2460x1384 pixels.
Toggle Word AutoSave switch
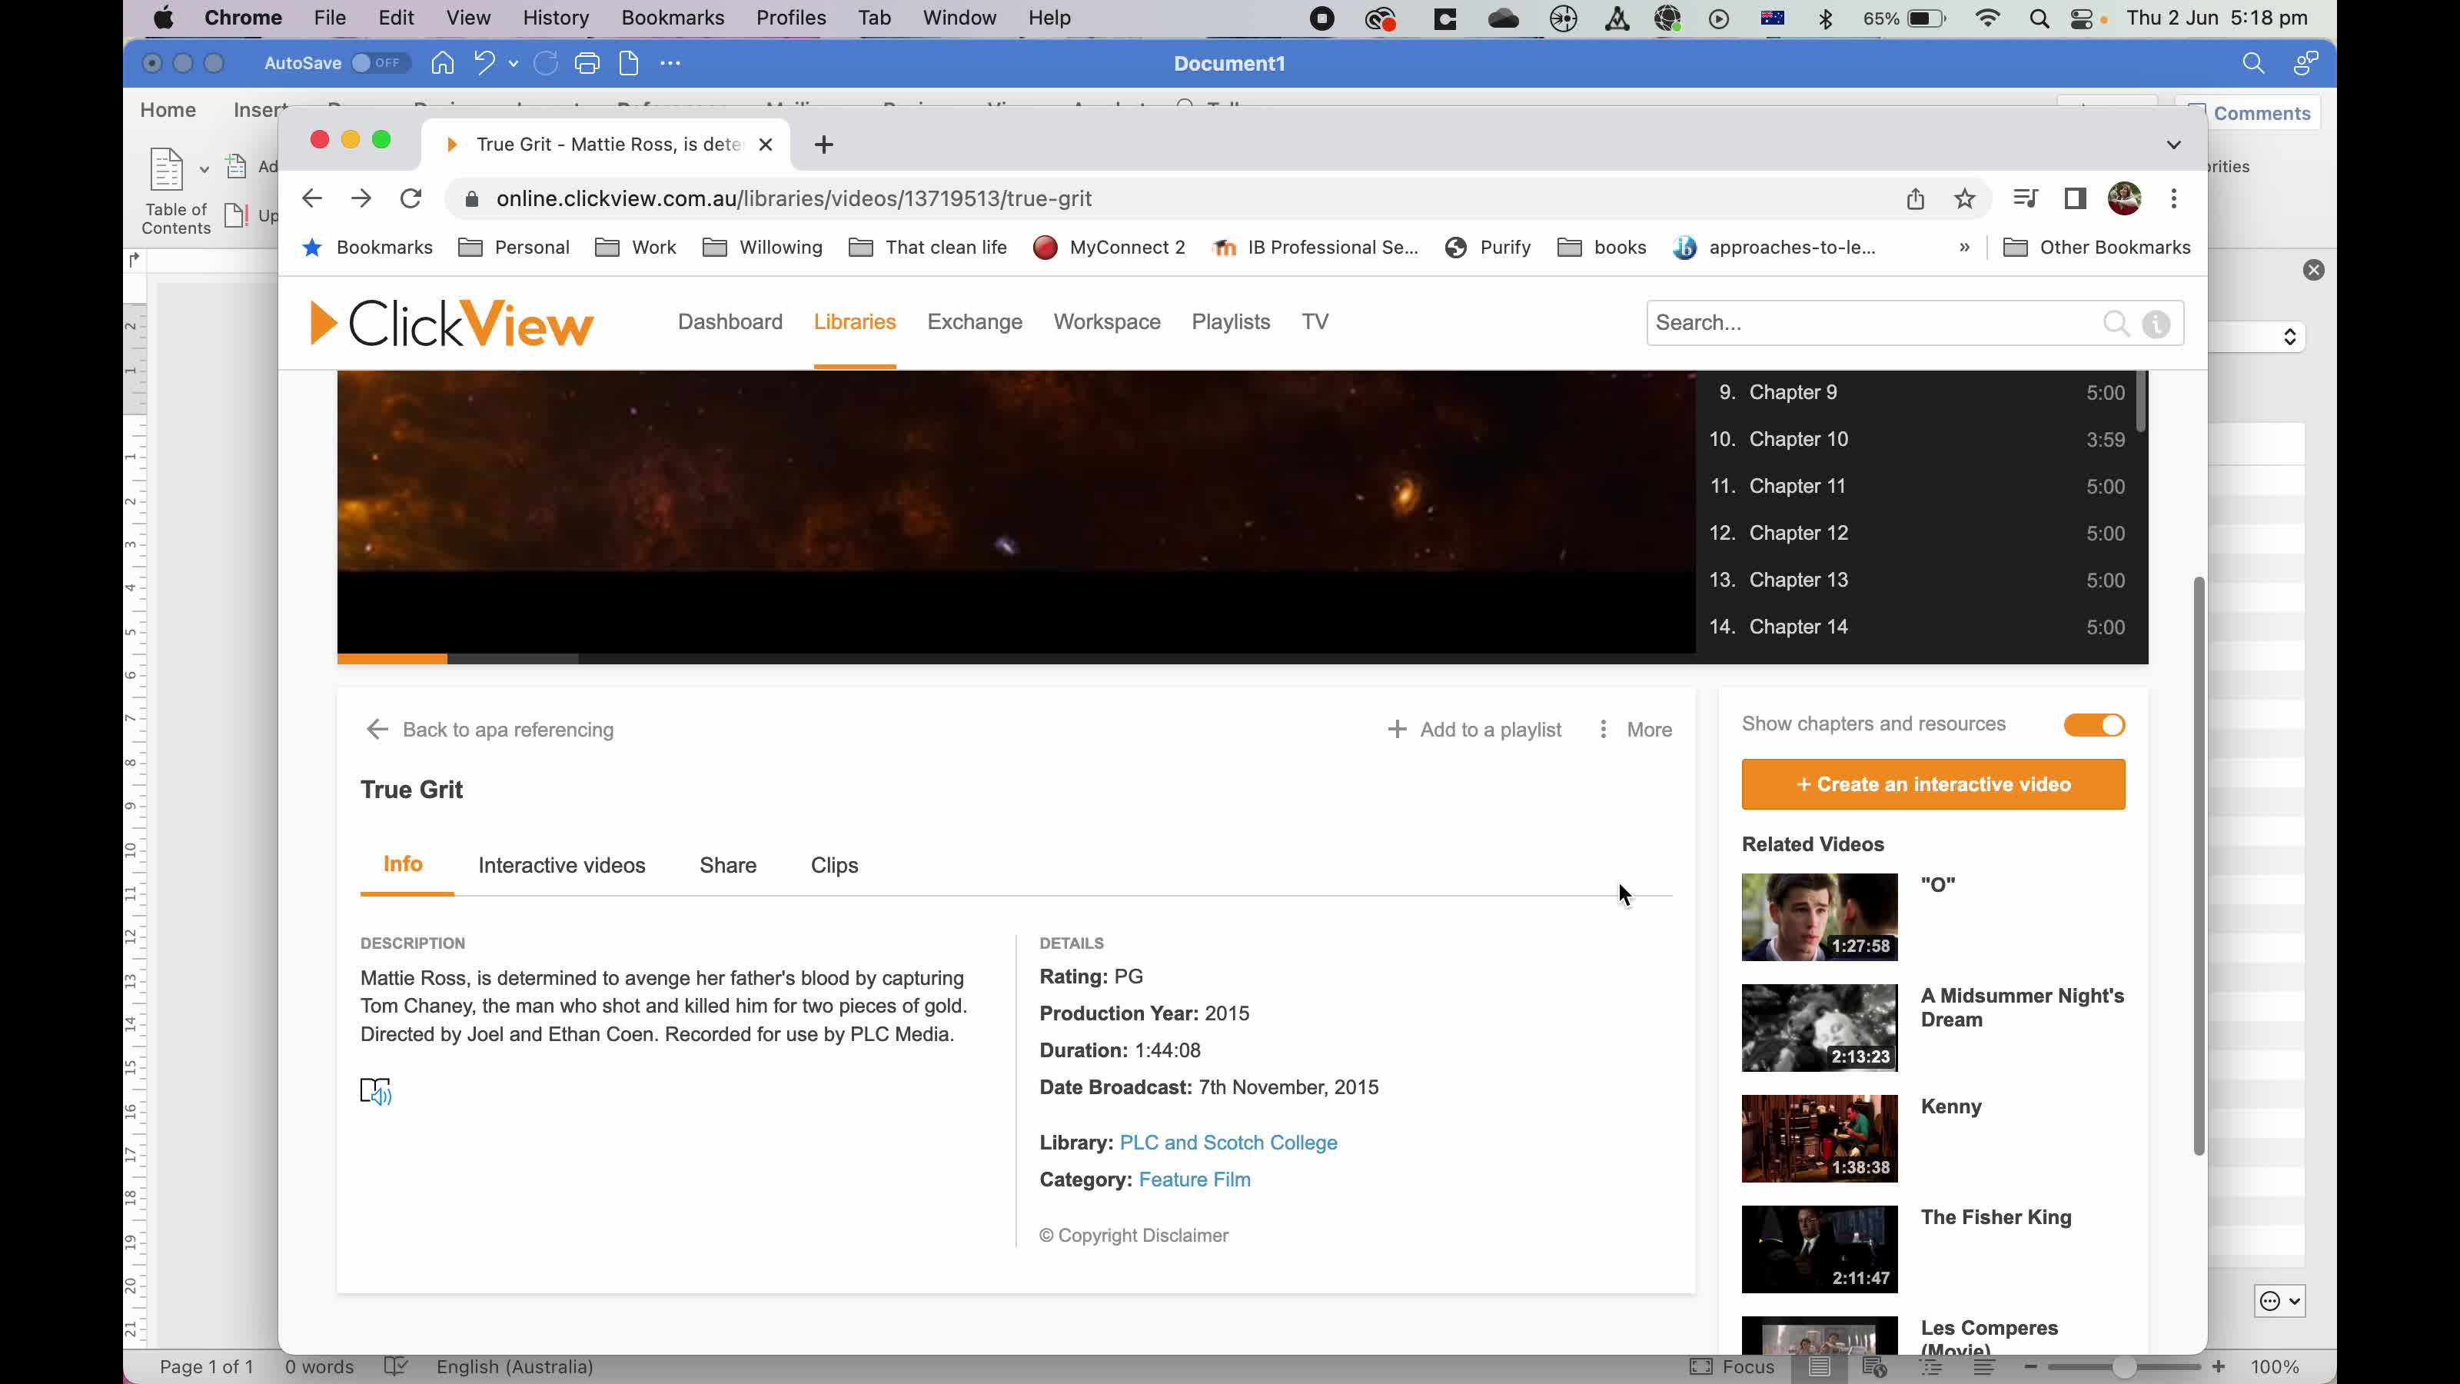pos(380,63)
